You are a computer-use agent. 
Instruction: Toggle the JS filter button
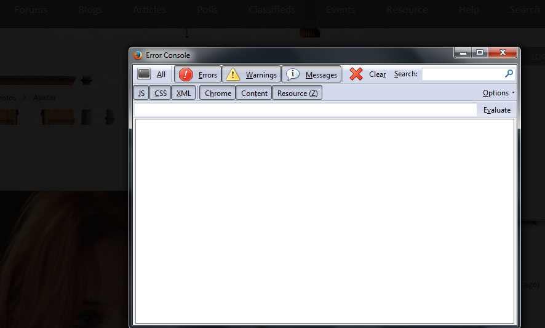pos(141,93)
